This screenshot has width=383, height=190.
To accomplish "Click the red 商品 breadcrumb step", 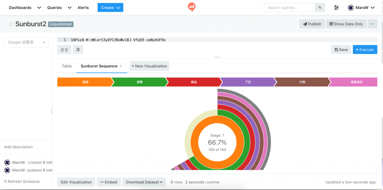I will tap(194, 82).
